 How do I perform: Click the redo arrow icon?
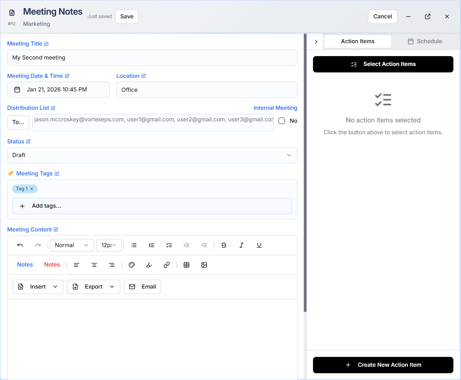[38, 245]
